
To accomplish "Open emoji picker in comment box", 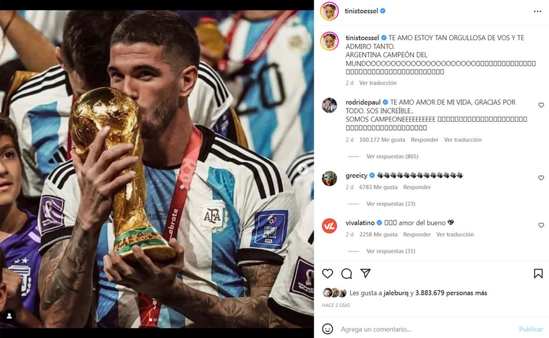I will (x=328, y=329).
